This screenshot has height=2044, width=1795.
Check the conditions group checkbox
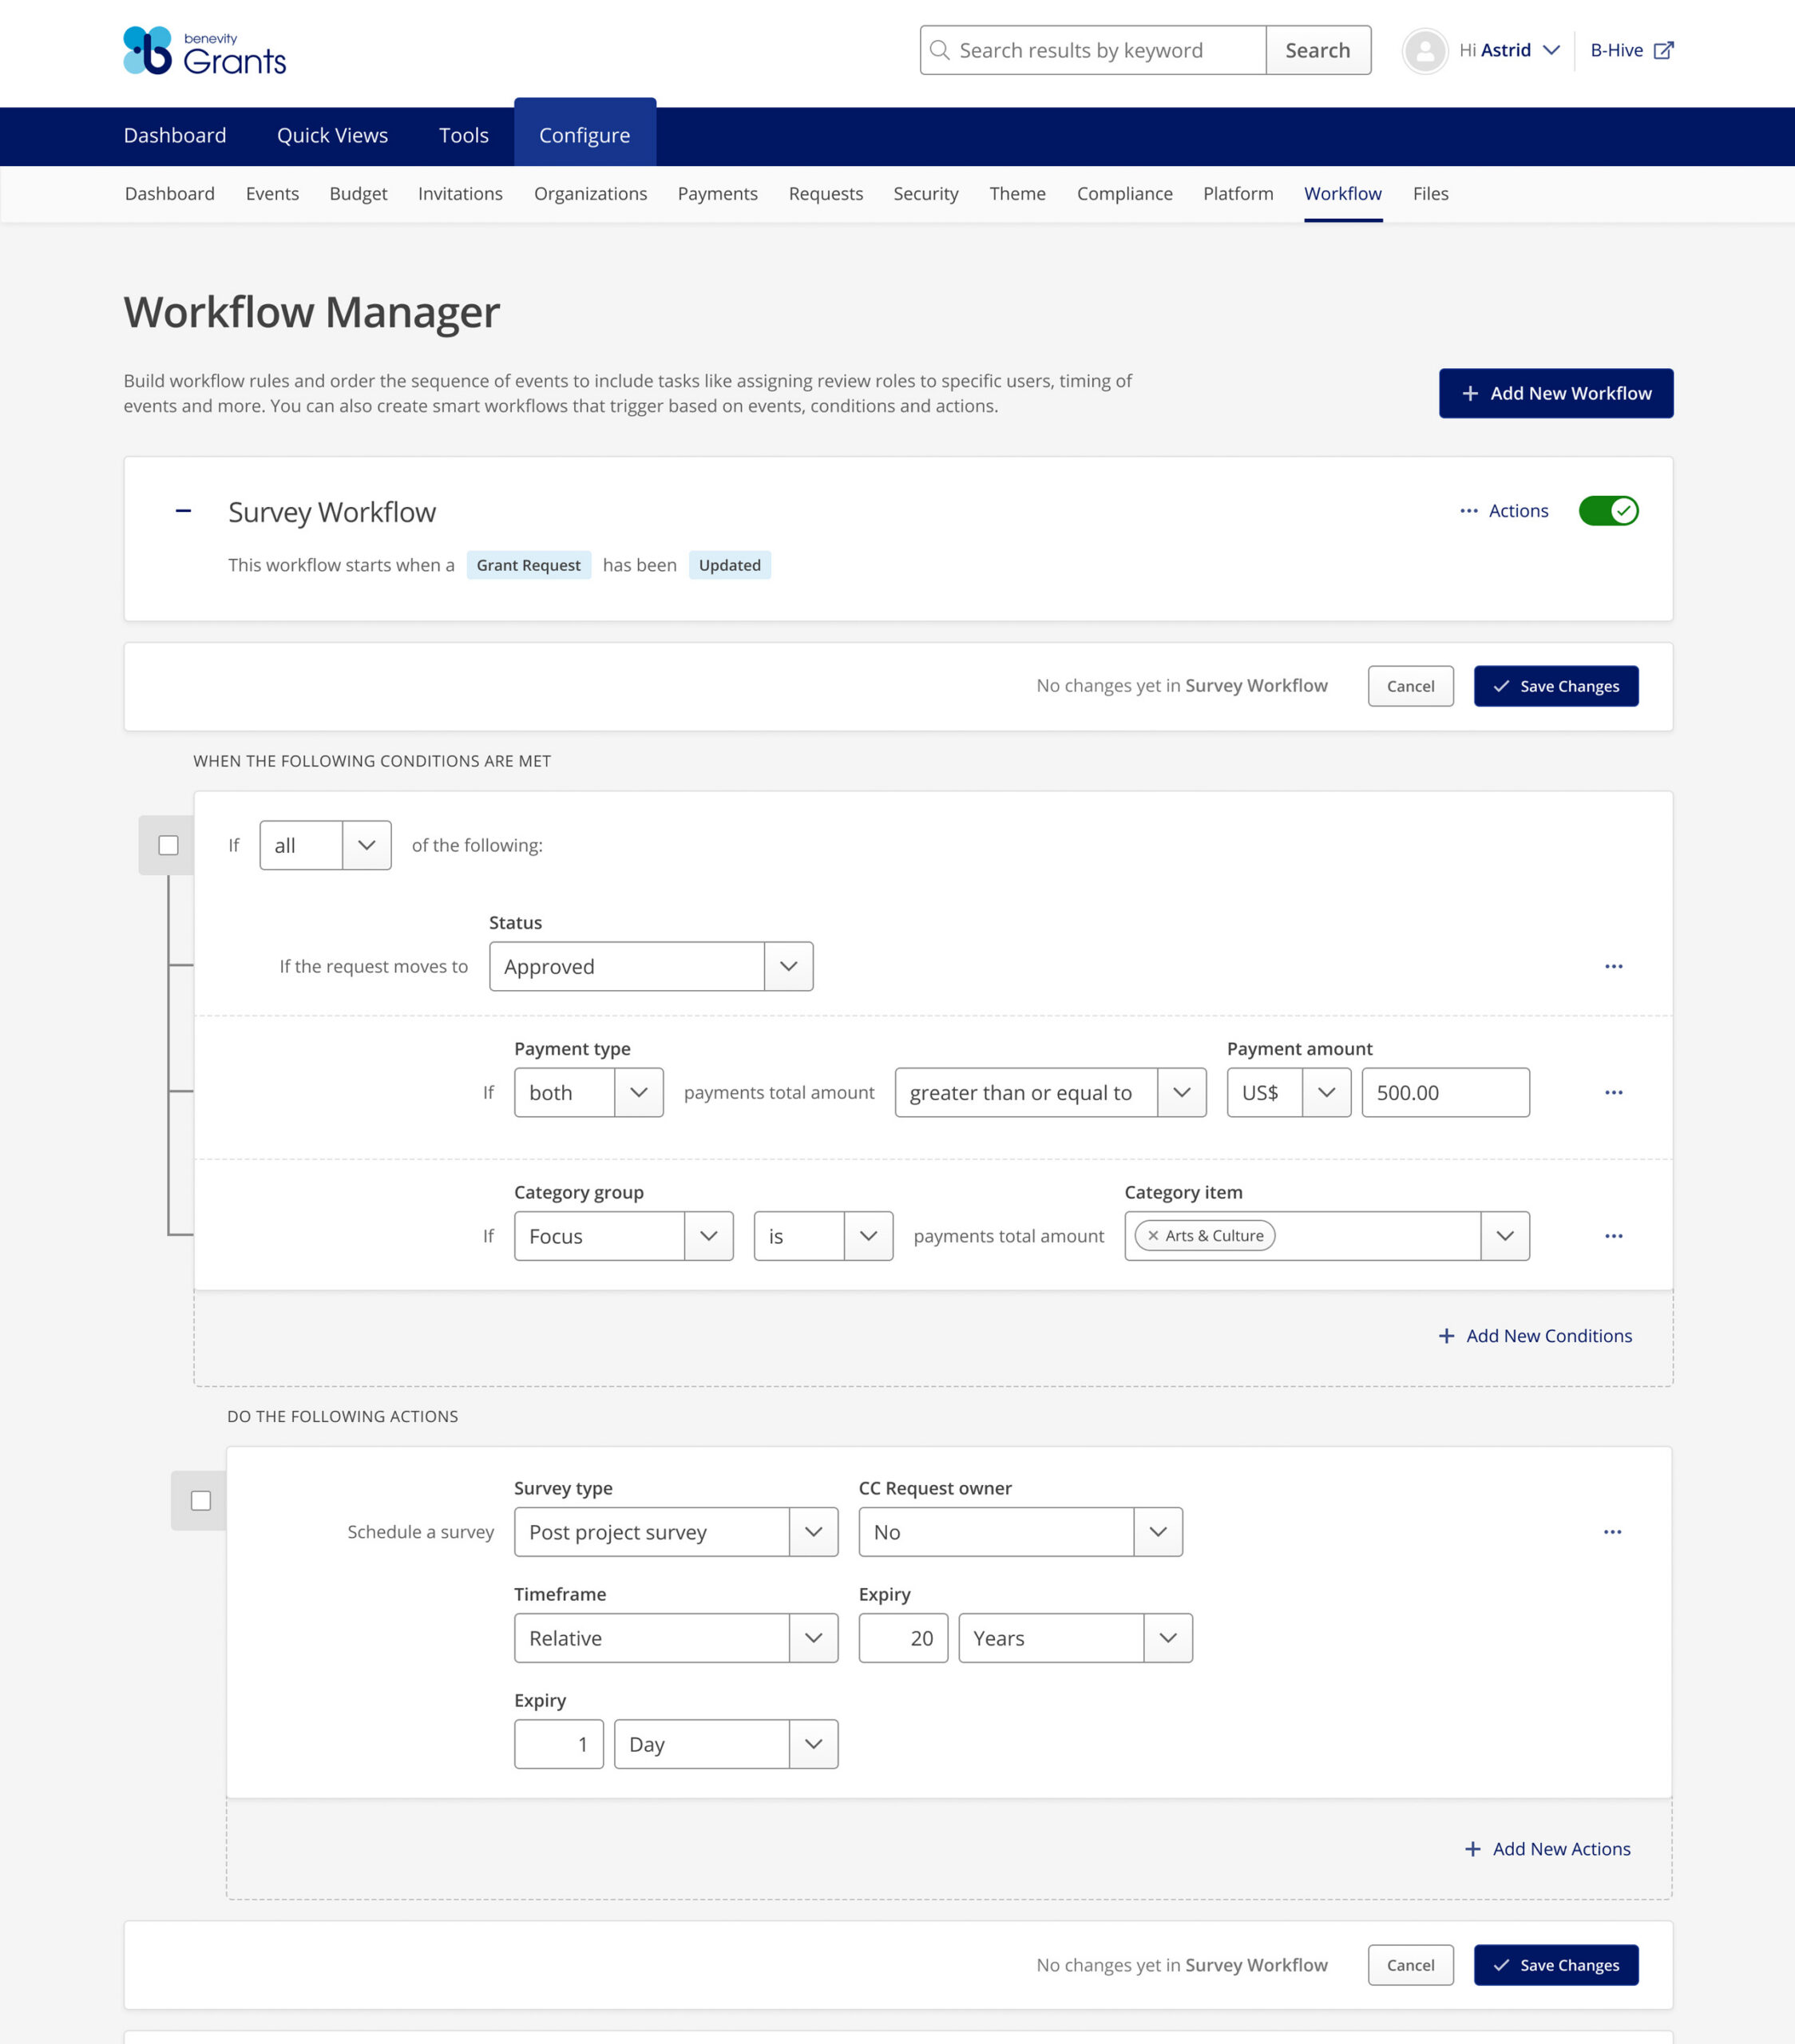[x=169, y=846]
